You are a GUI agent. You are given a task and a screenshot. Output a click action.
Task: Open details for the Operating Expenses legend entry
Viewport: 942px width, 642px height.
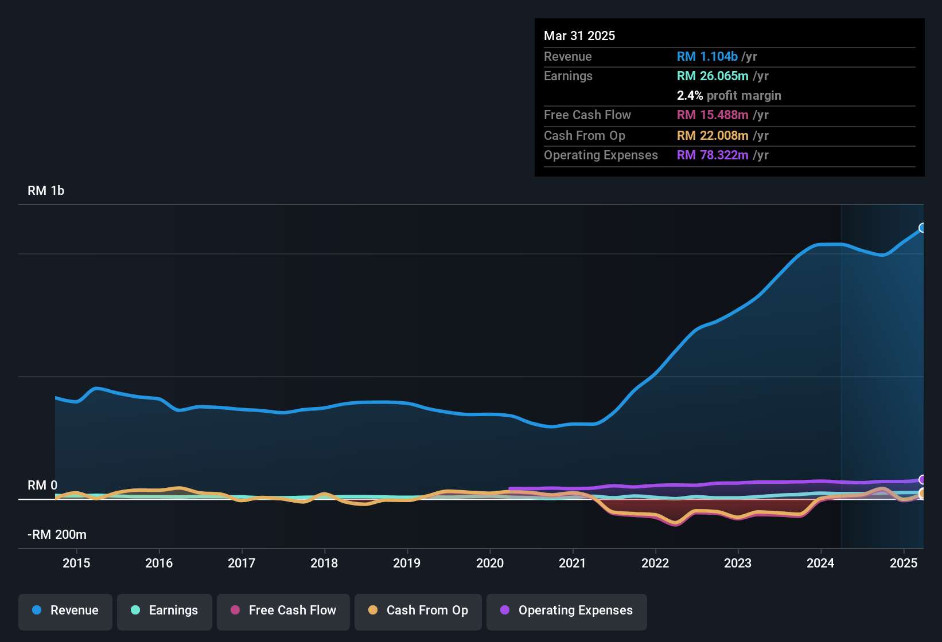click(566, 610)
